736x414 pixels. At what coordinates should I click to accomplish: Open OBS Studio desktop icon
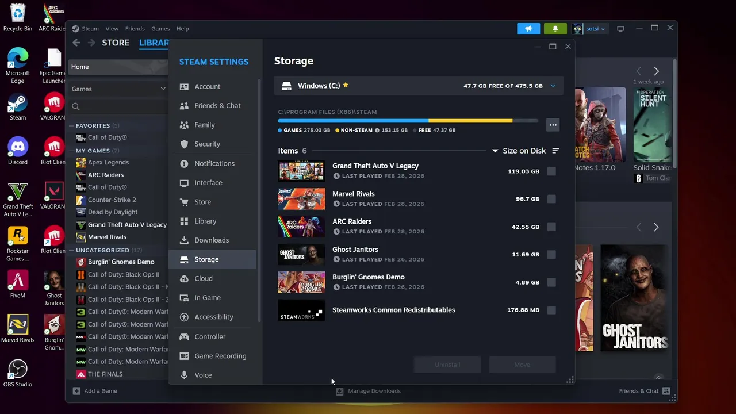click(18, 373)
